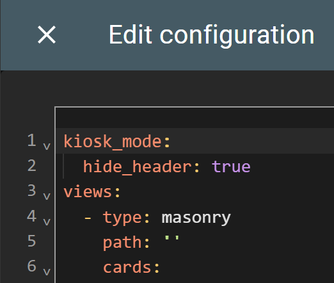Viewport: 334px width, 283px height.
Task: Click the kiosk_mode key text
Action: click(112, 141)
